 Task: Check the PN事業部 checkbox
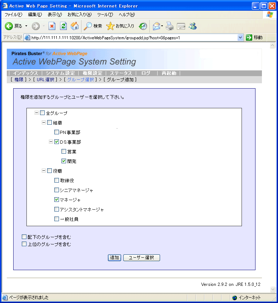pyautogui.click(x=57, y=132)
